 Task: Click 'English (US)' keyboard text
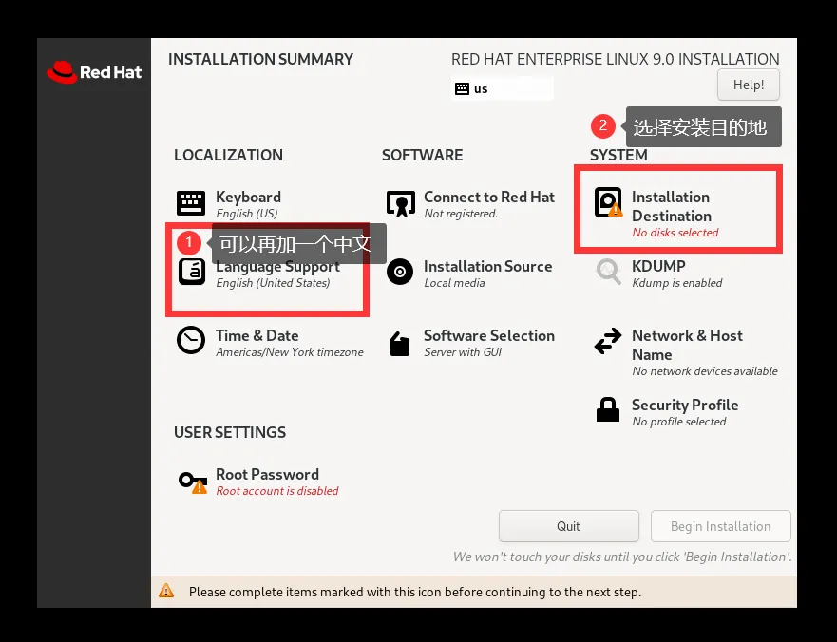click(247, 213)
